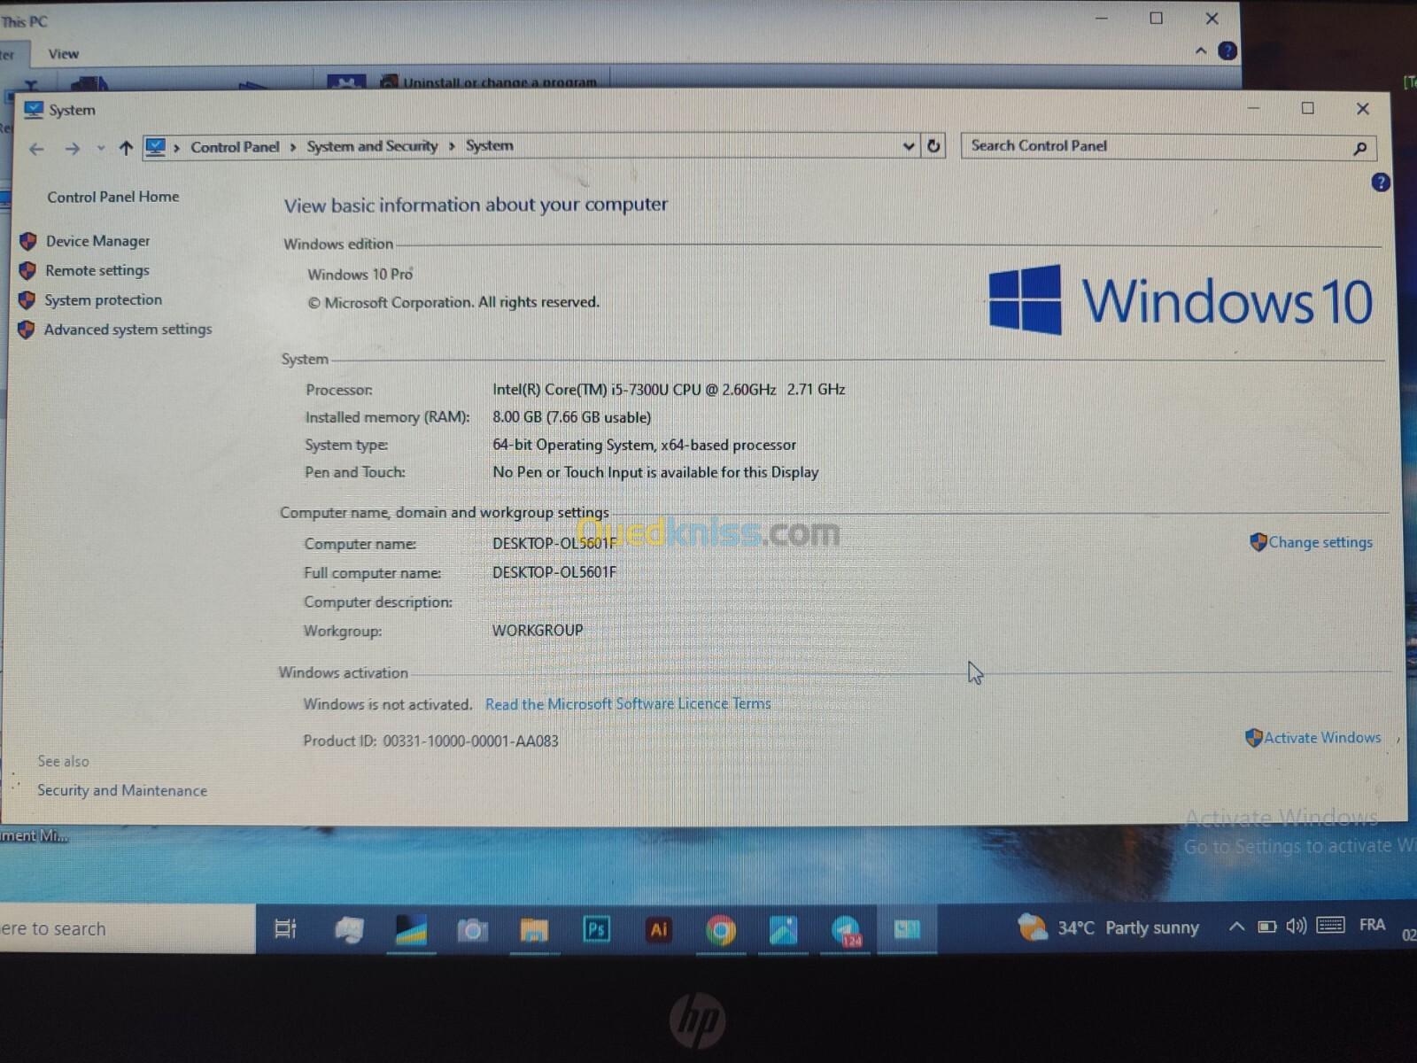Open Security and Maintenance
The height and width of the screenshot is (1063, 1417).
(x=122, y=790)
